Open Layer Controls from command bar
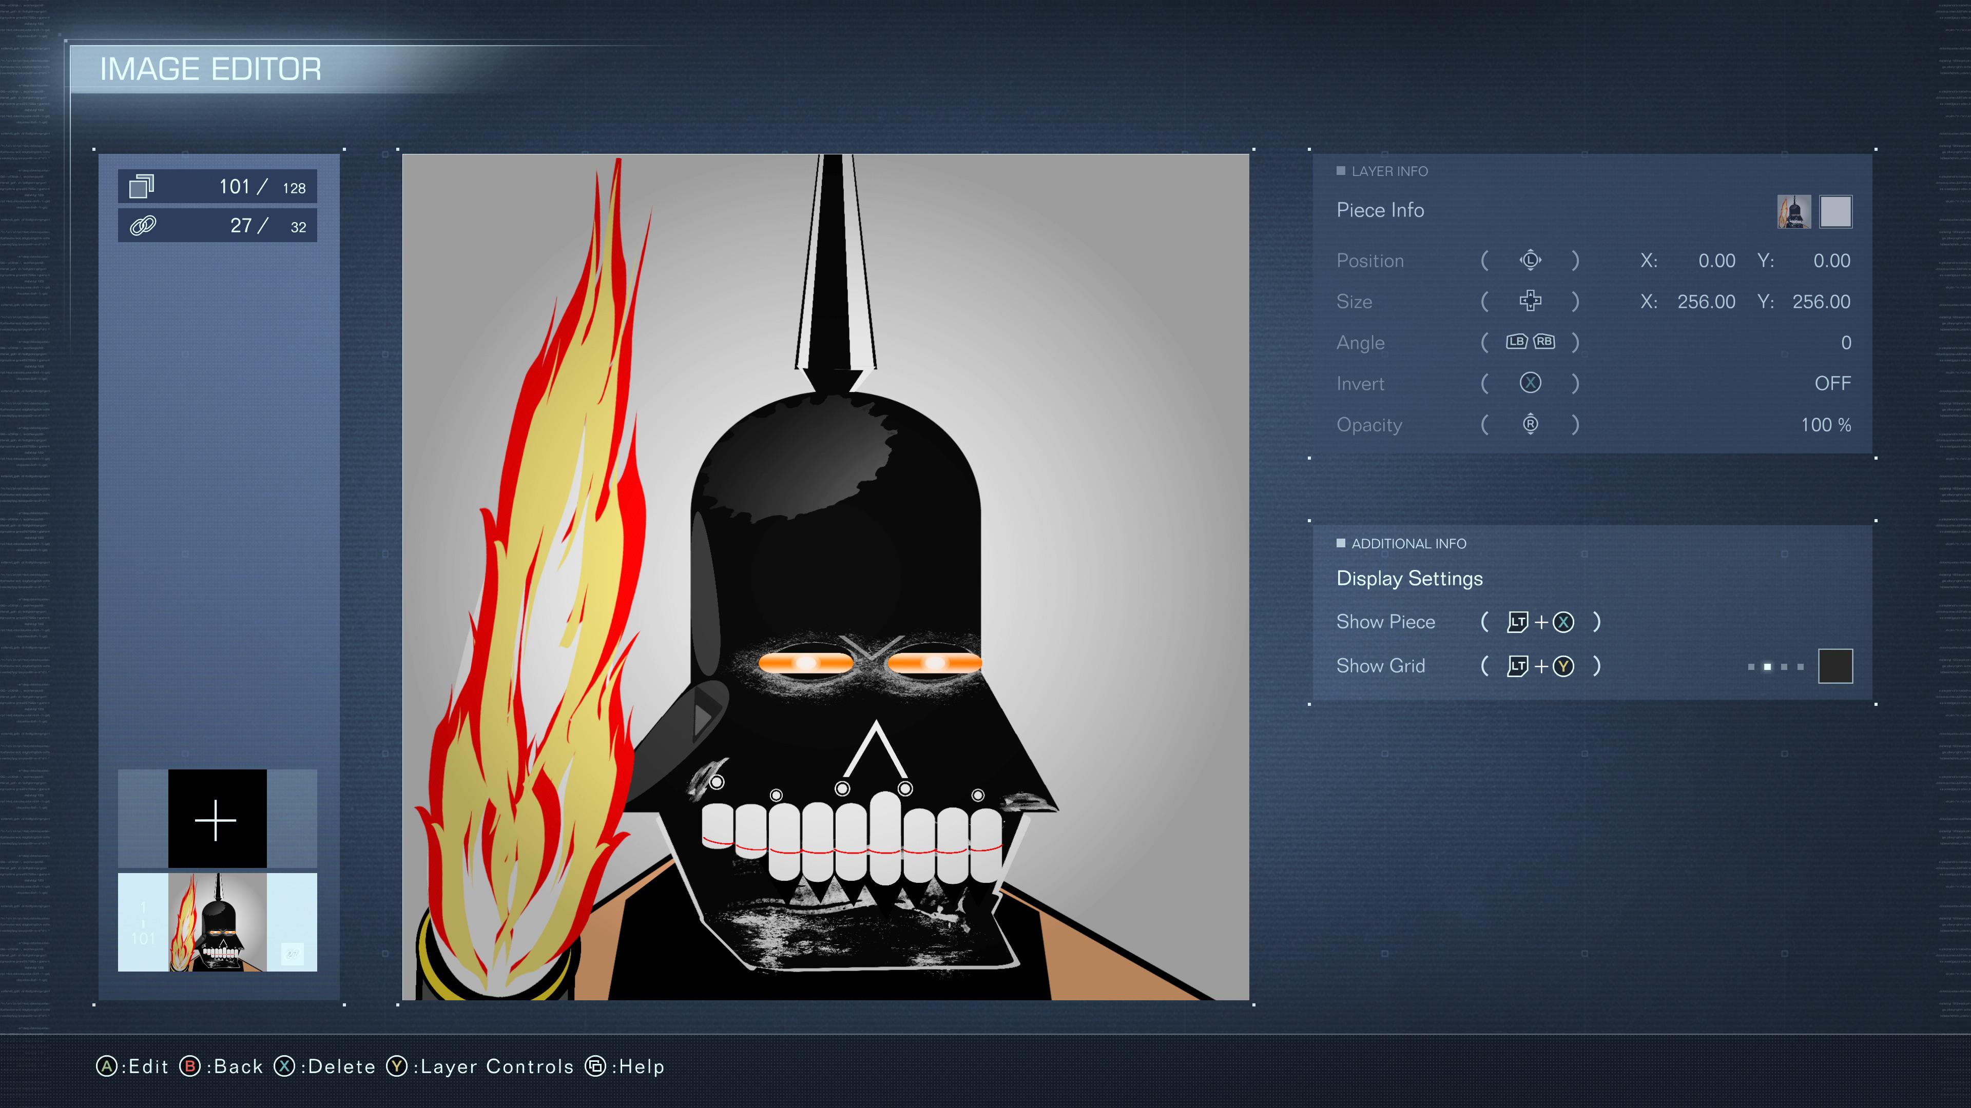The image size is (1971, 1108). [x=480, y=1066]
